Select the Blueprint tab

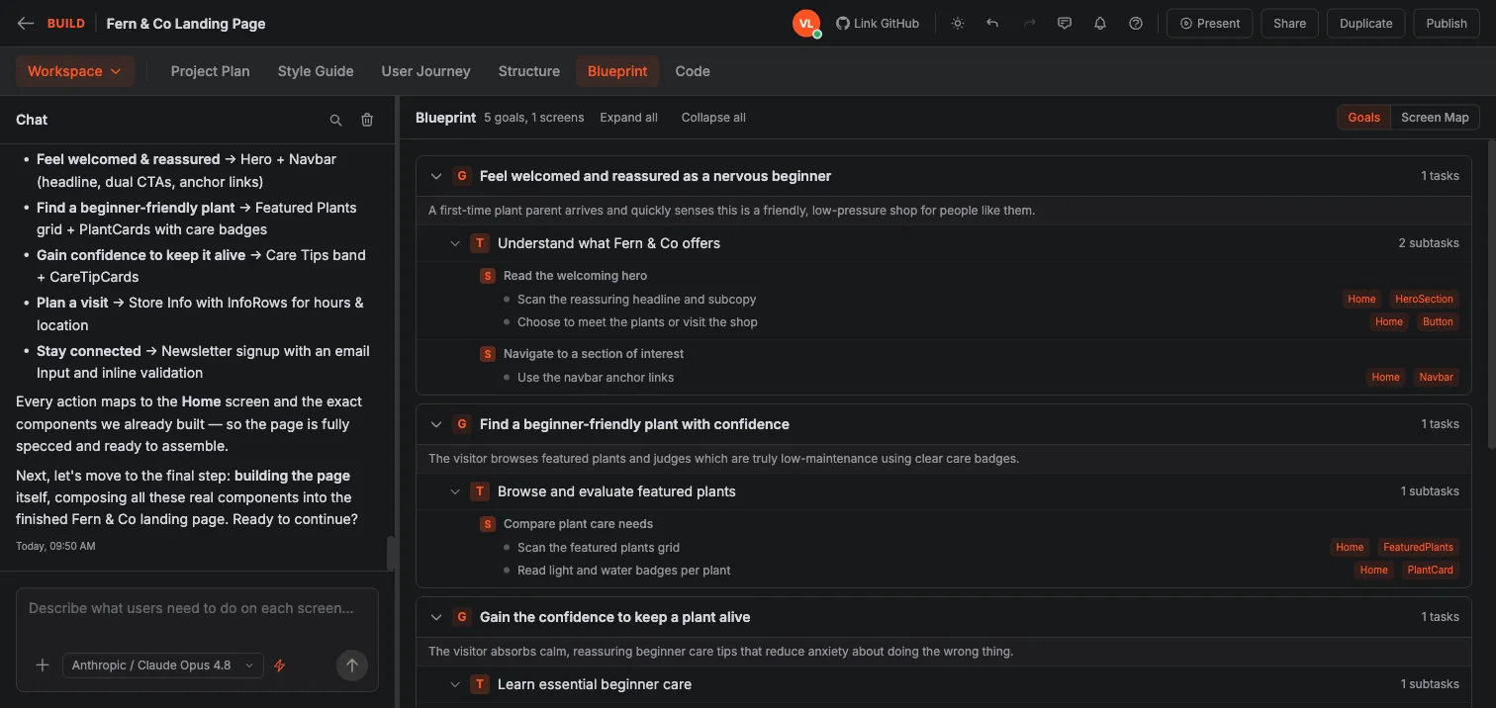[x=617, y=71]
